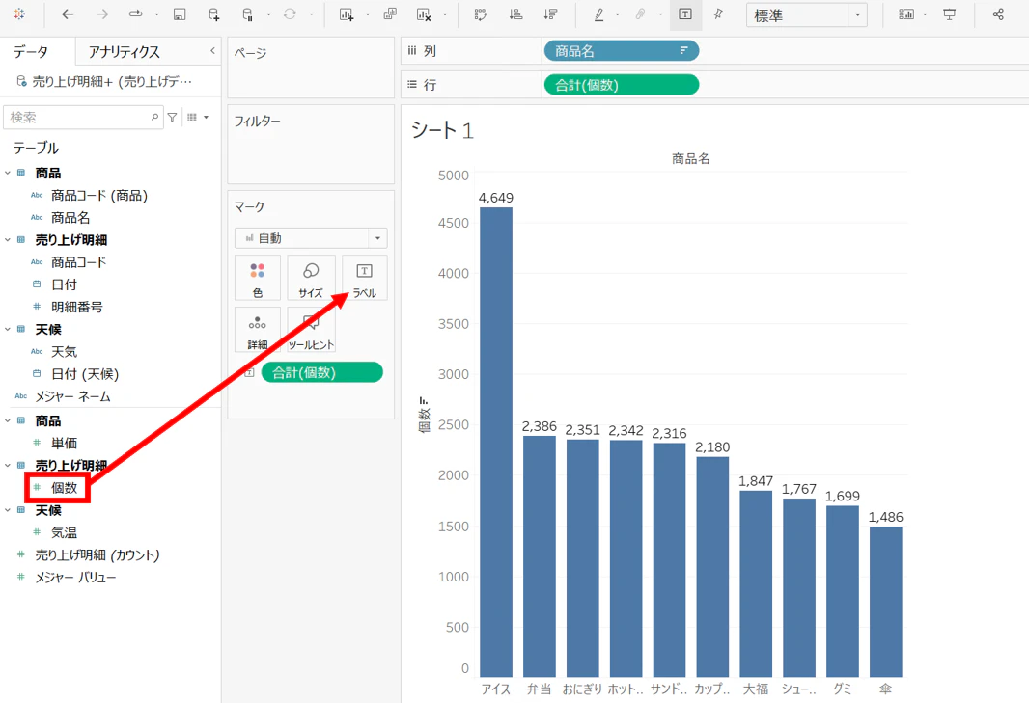Open the auto updates dropdown arrow
Screen dimensions: 1029x703
click(x=268, y=14)
